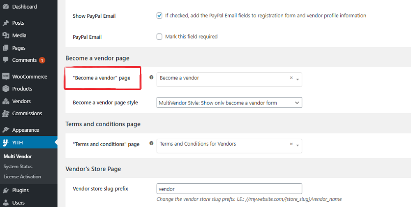The height and width of the screenshot is (207, 411).
Task: Open the System Status submenu link
Action: (x=18, y=167)
